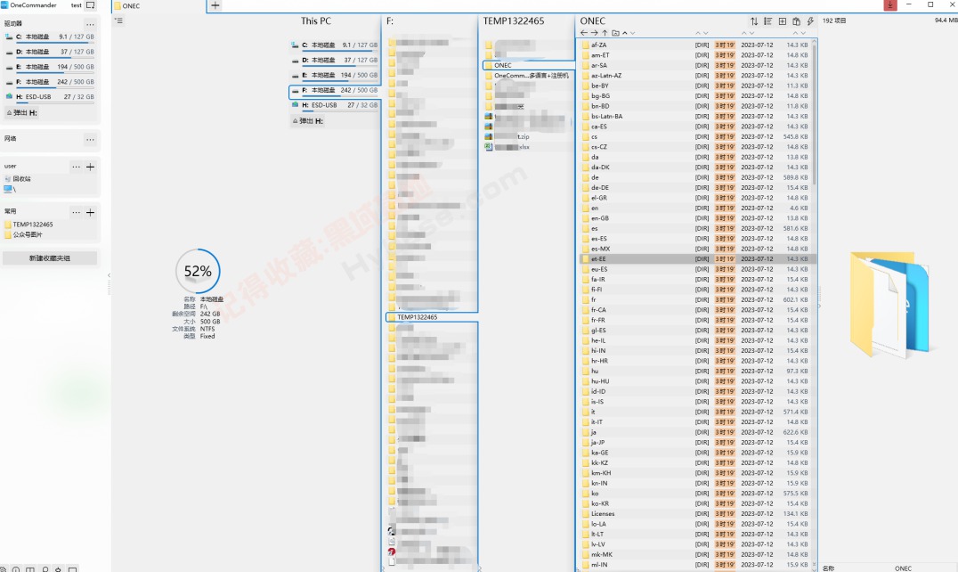Select the af-ZA folder

click(694, 45)
